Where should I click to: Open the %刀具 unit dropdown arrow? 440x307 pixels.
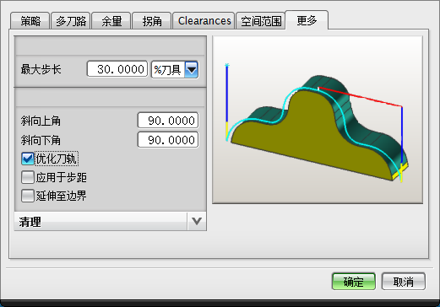pos(192,69)
